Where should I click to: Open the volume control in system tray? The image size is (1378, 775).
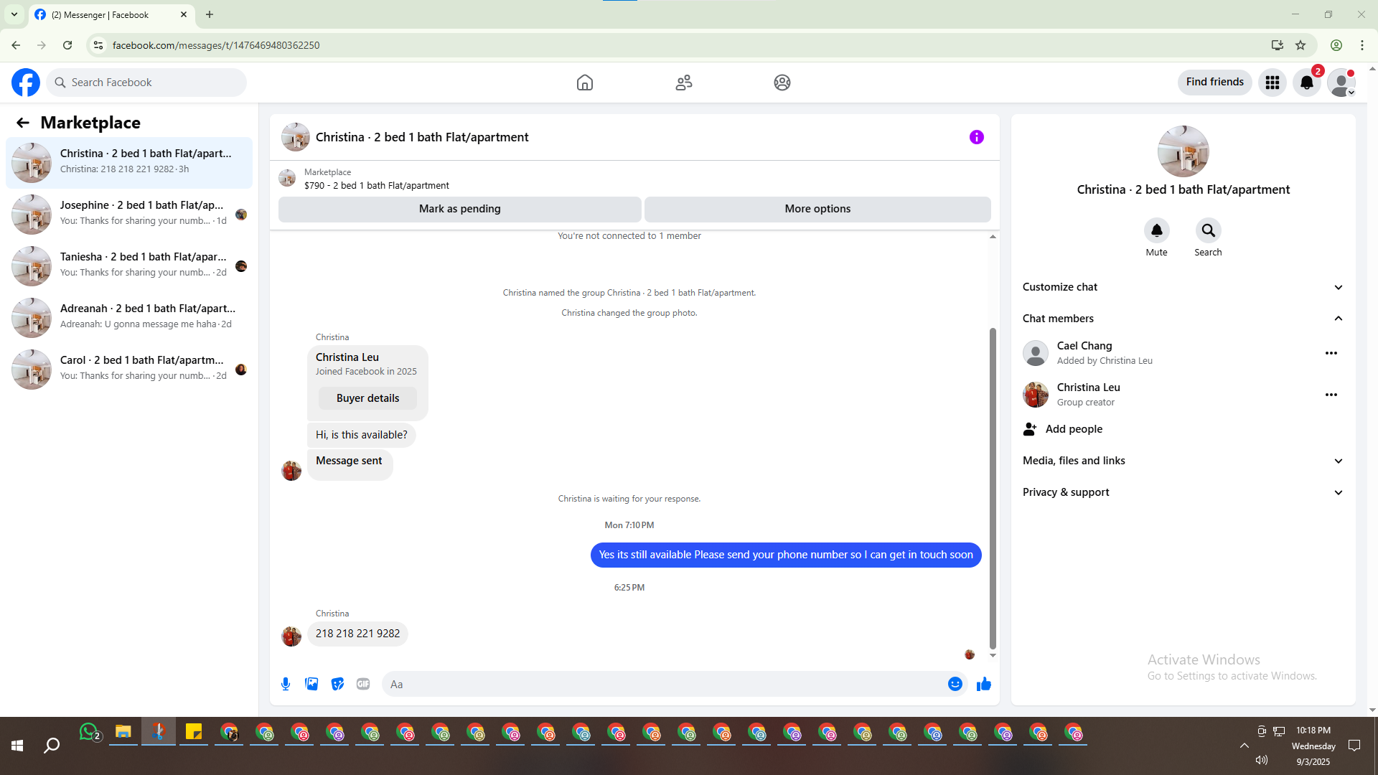[x=1262, y=760]
